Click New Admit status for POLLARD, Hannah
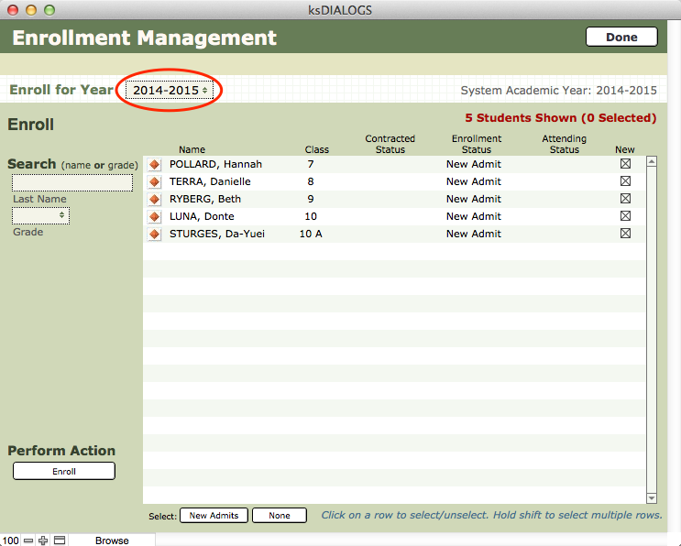The width and height of the screenshot is (681, 546). tap(473, 165)
